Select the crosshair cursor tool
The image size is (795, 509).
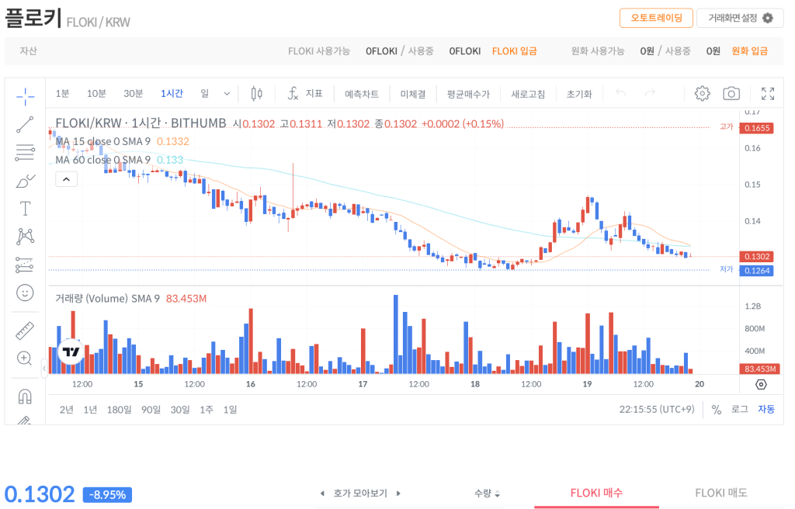pos(25,96)
